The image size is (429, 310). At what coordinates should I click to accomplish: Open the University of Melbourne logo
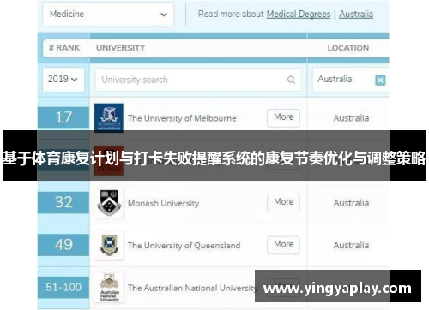tap(109, 117)
